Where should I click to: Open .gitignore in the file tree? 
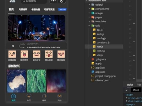pos(101,59)
